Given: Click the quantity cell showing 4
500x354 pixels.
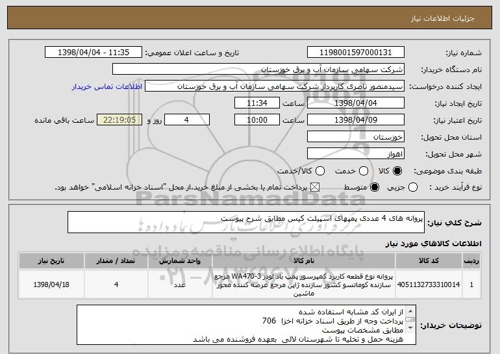Looking at the screenshot, I should 116,284.
